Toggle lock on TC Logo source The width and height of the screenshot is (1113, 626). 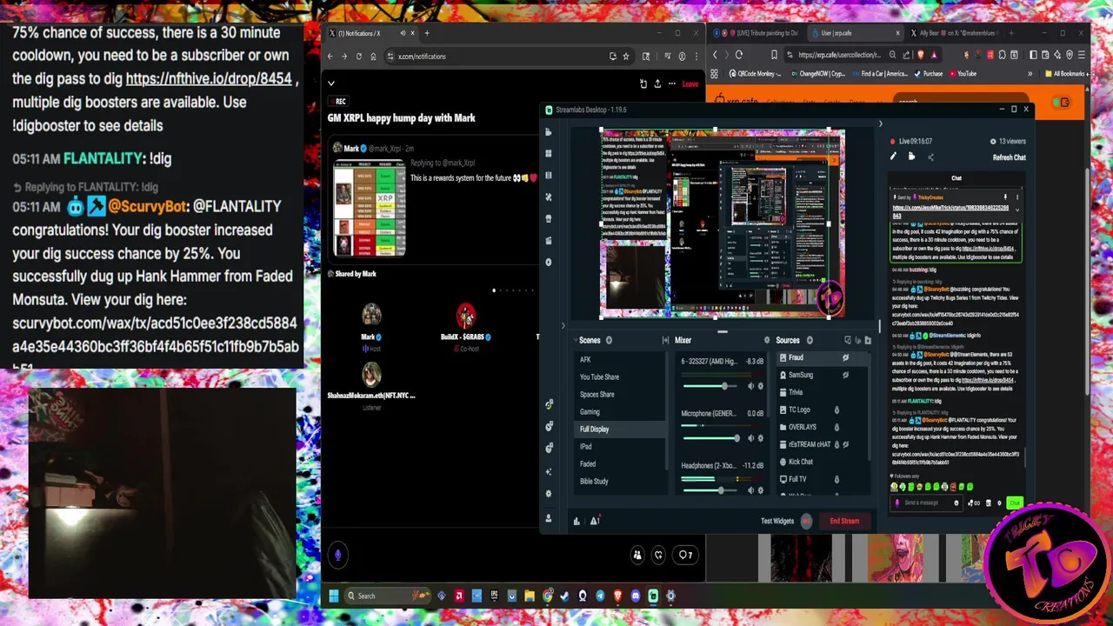836,410
